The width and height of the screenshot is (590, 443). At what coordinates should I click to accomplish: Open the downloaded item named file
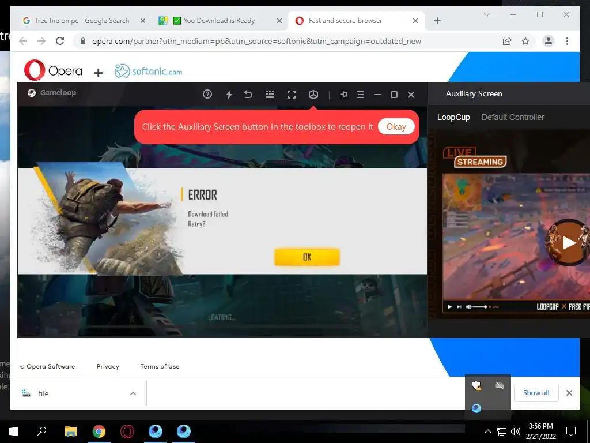(x=43, y=393)
